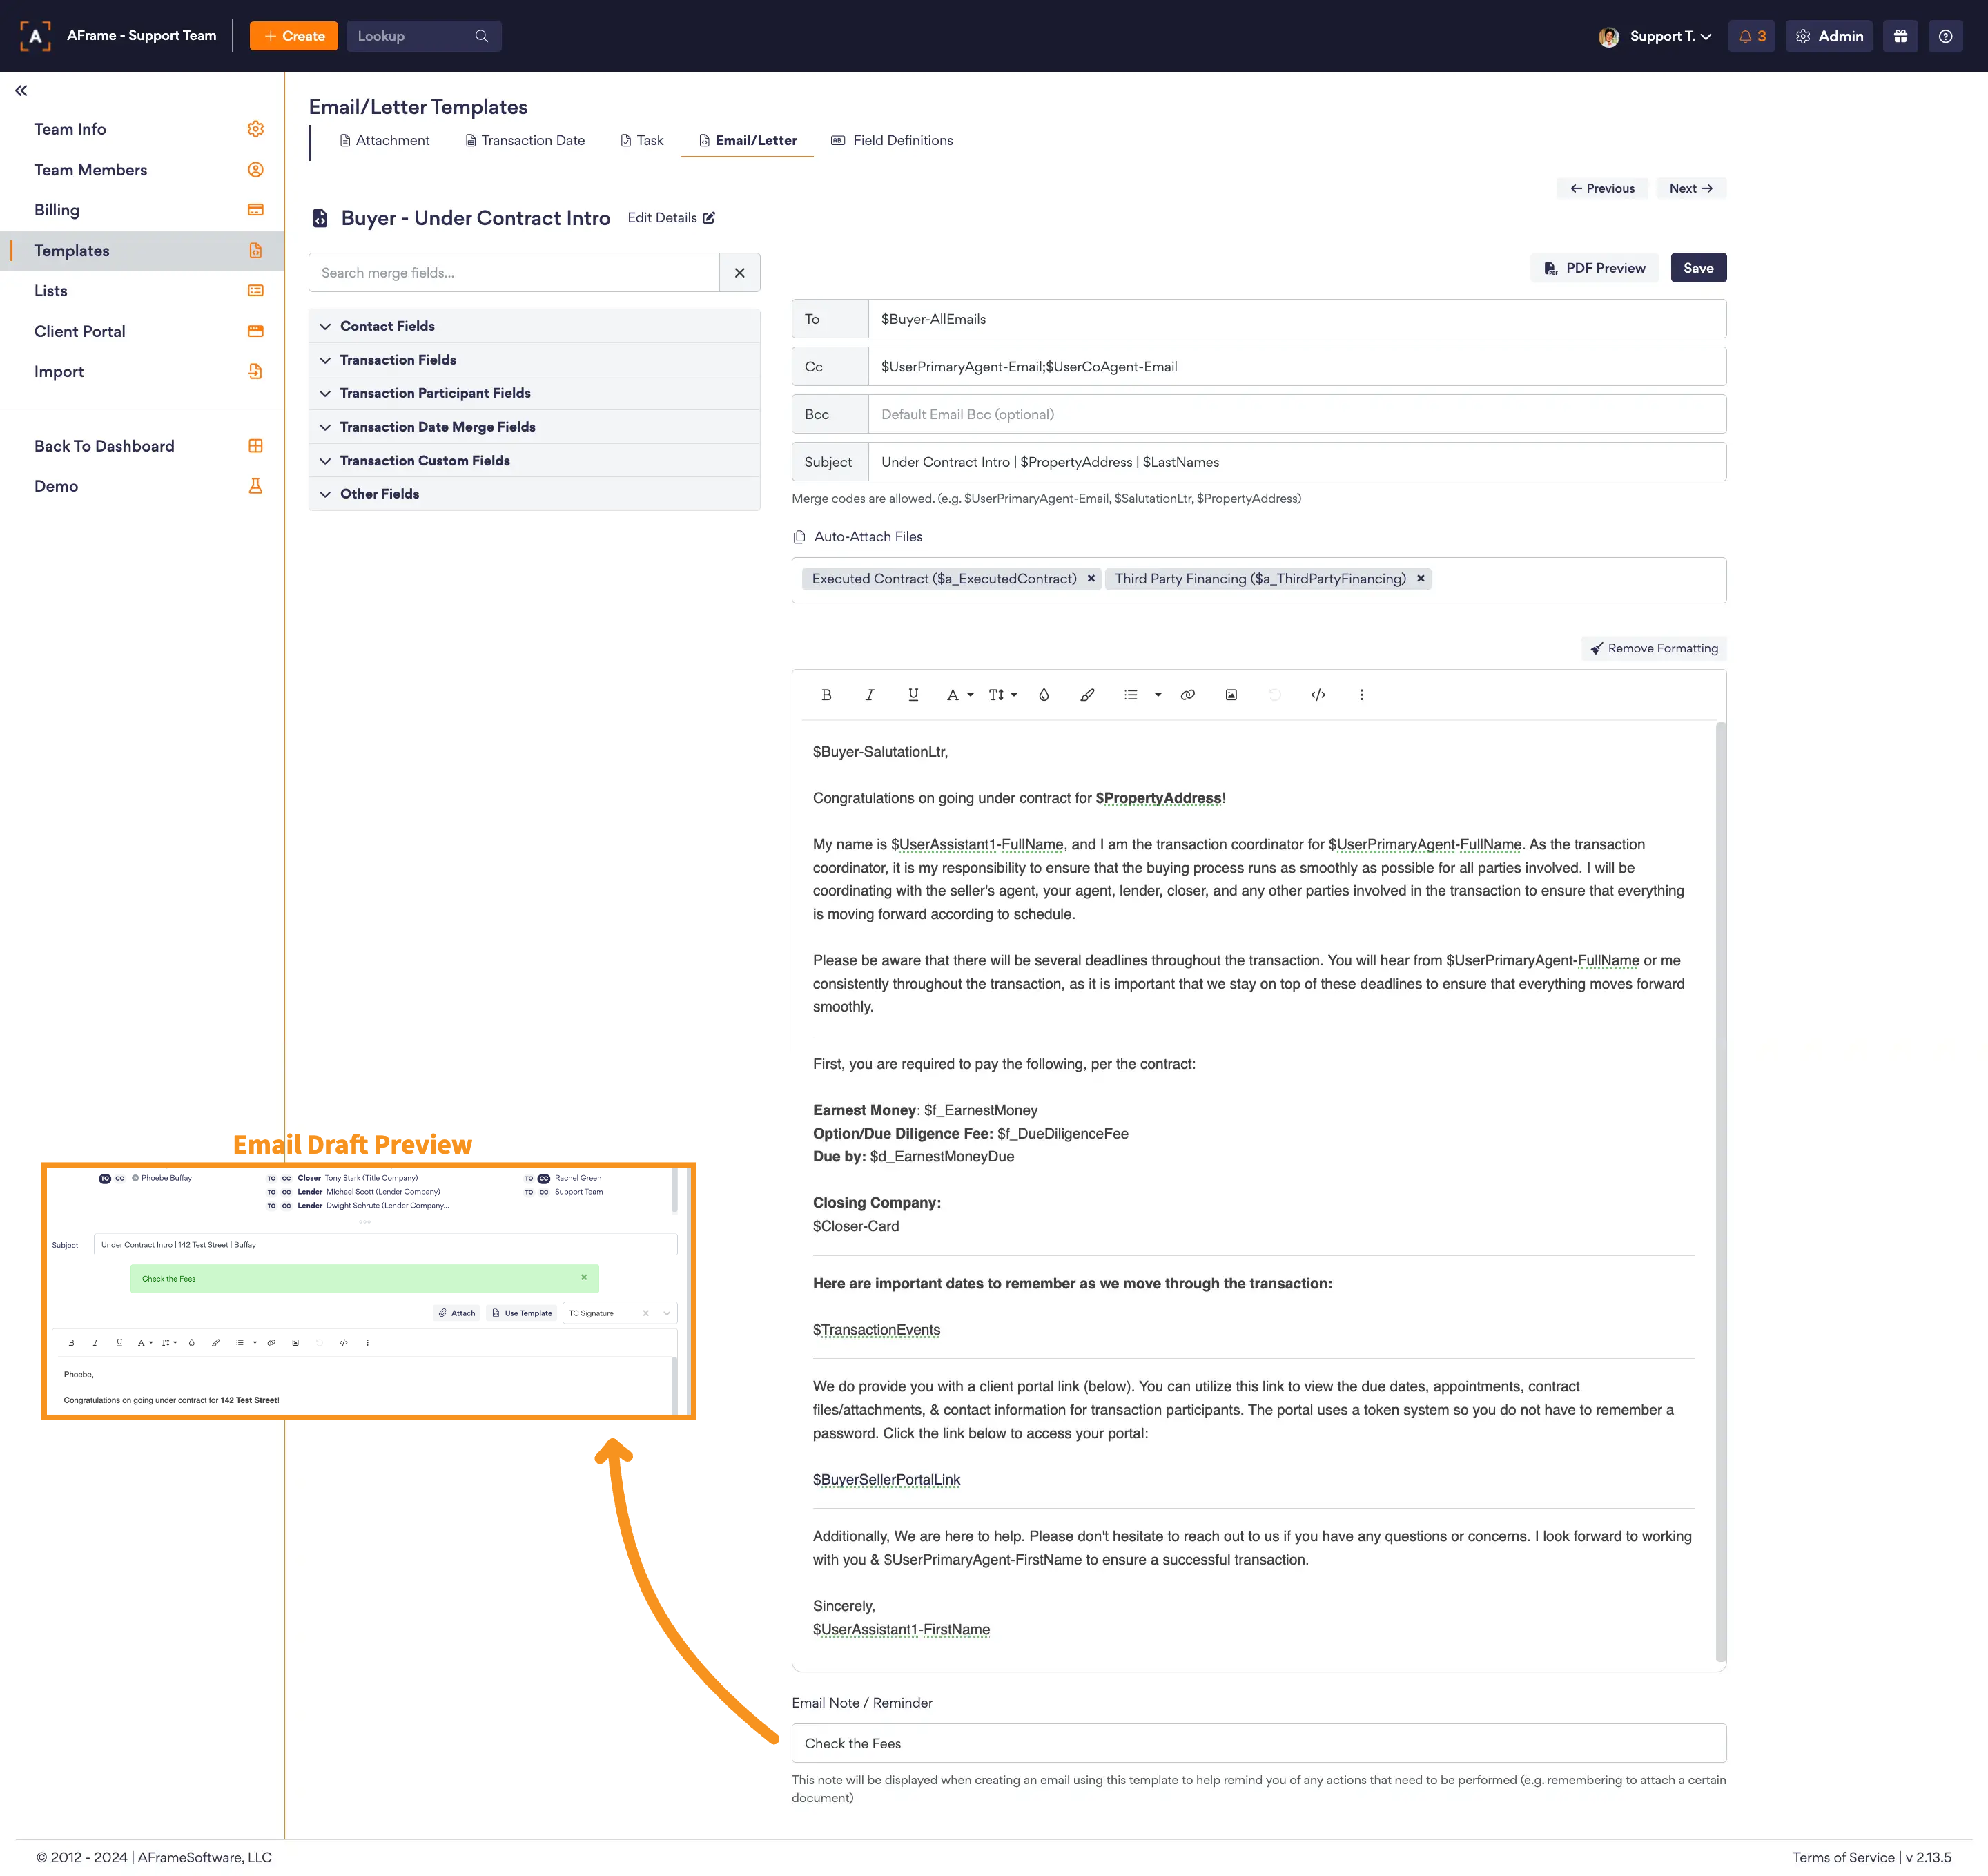Switch editor to code view
The width and height of the screenshot is (1988, 1876).
(1317, 695)
